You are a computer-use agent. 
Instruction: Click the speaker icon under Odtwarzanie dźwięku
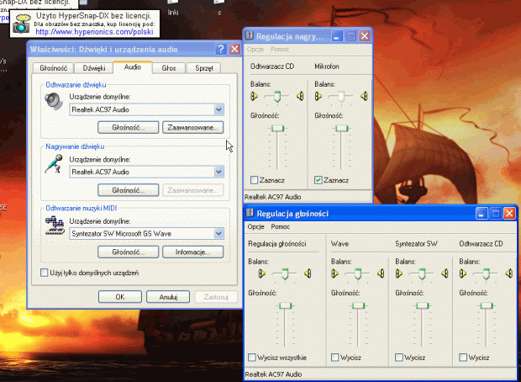[x=53, y=103]
